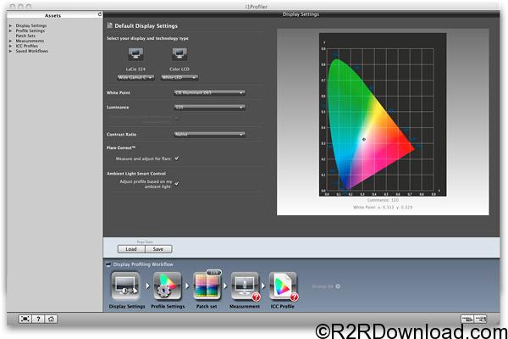This screenshot has height=339, width=508.
Task: Toggle Adjust profile based on ambient light checkbox
Action: pyautogui.click(x=177, y=184)
